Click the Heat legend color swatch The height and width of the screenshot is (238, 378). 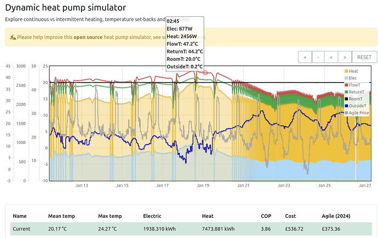[346, 71]
